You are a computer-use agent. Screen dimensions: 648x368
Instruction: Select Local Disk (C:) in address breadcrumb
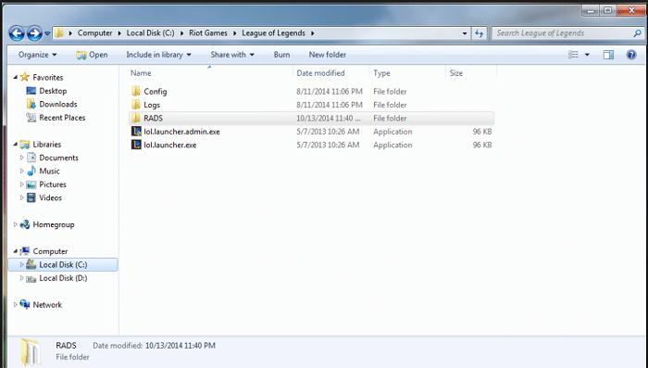[150, 33]
